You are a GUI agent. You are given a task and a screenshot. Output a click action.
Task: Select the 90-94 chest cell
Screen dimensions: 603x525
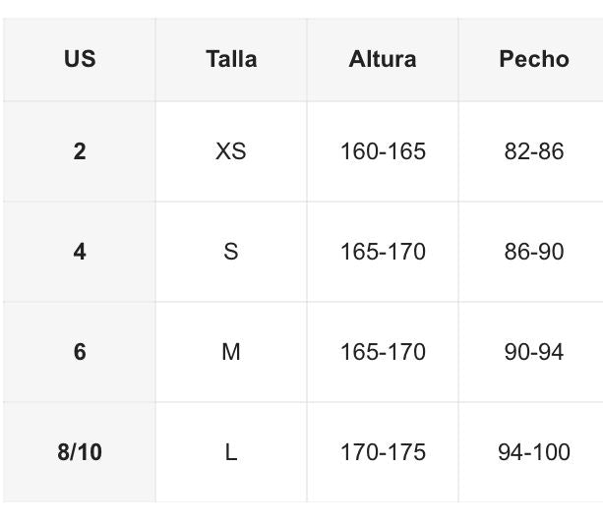coord(533,352)
